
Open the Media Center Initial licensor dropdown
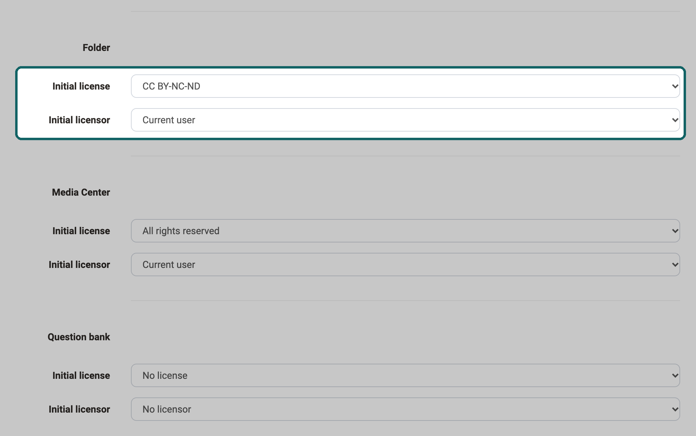pyautogui.click(x=405, y=264)
